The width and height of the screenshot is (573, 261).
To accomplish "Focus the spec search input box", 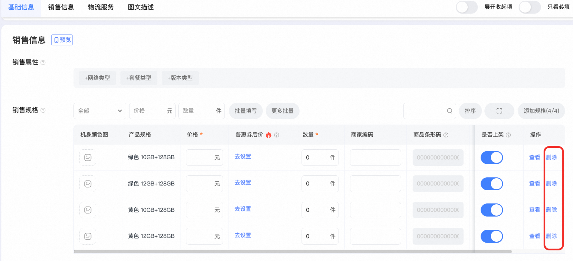I will 430,111.
